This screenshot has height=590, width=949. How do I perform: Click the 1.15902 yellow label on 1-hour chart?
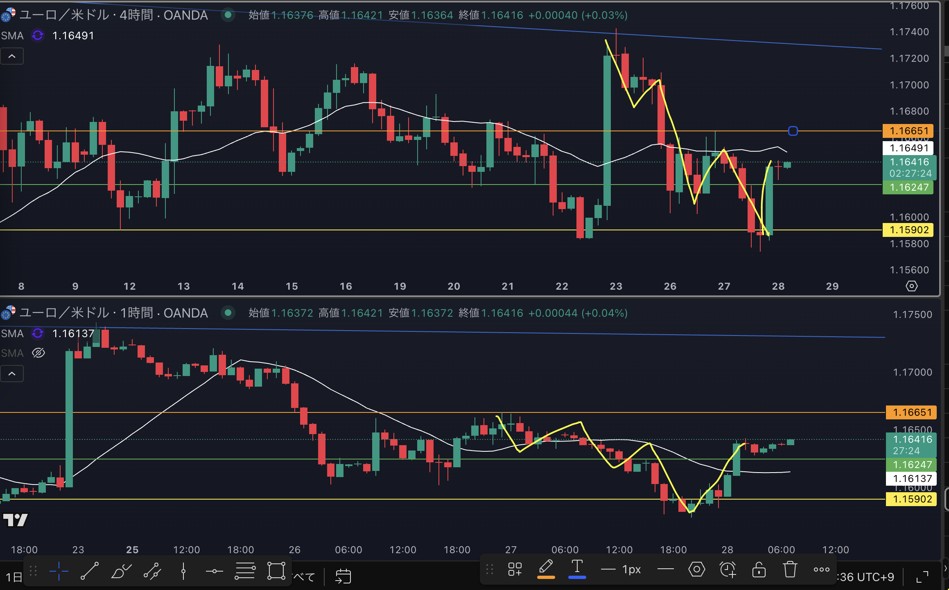tap(912, 499)
